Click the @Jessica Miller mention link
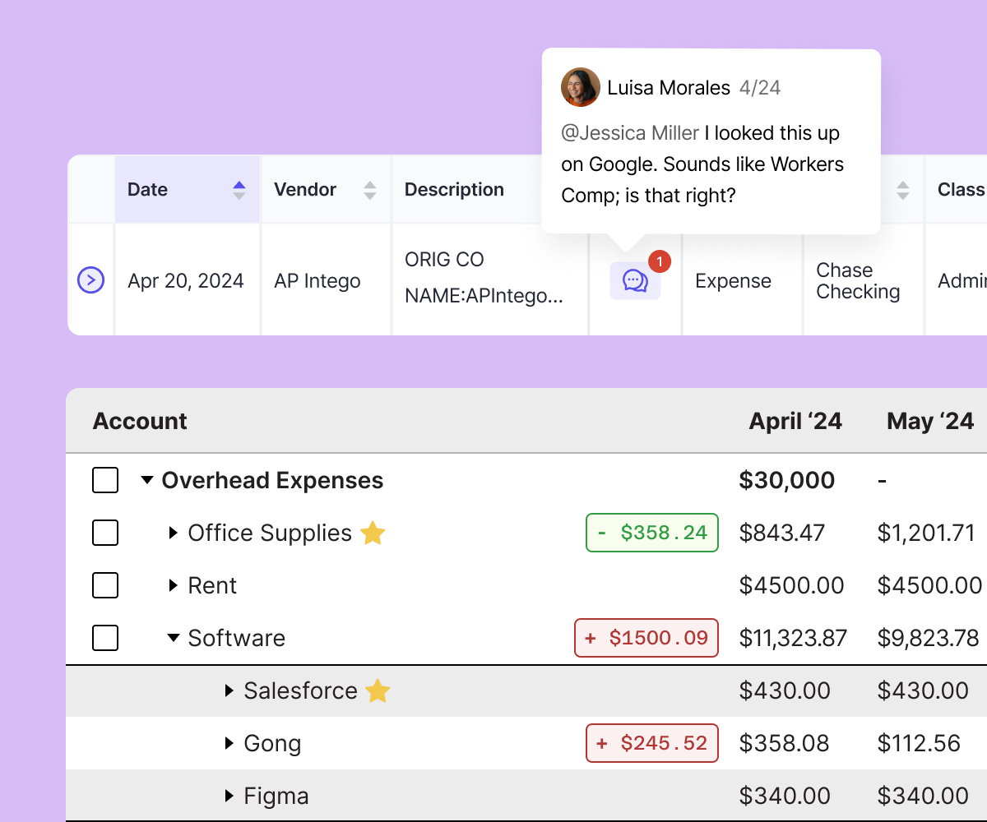This screenshot has width=987, height=822. pos(630,133)
